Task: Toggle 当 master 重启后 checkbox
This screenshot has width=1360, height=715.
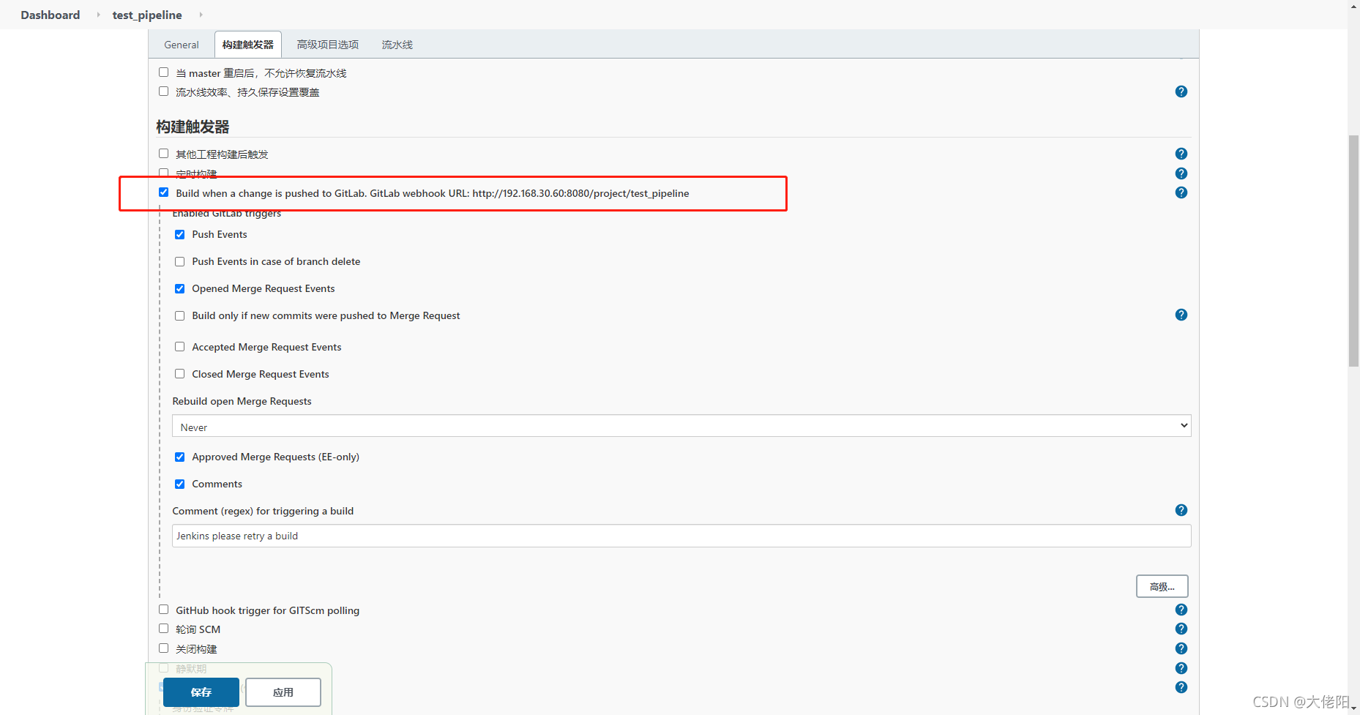Action: coord(163,72)
